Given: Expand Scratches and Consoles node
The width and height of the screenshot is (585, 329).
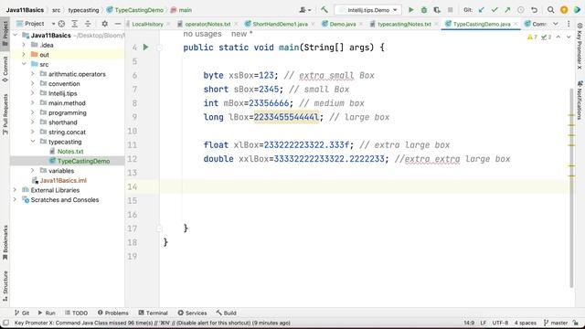Looking at the screenshot, I should tap(15, 199).
